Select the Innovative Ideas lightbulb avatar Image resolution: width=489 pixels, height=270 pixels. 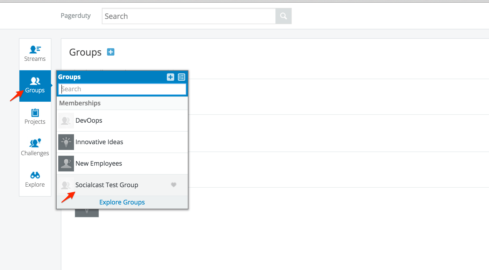[x=66, y=142]
